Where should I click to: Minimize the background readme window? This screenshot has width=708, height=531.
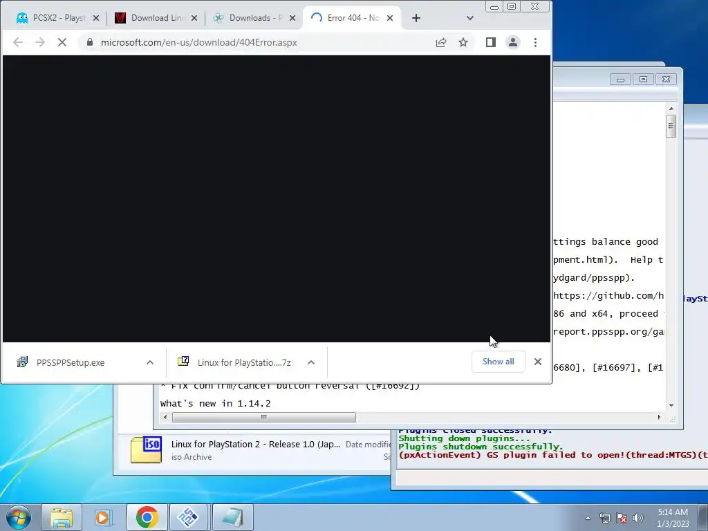[x=620, y=80]
